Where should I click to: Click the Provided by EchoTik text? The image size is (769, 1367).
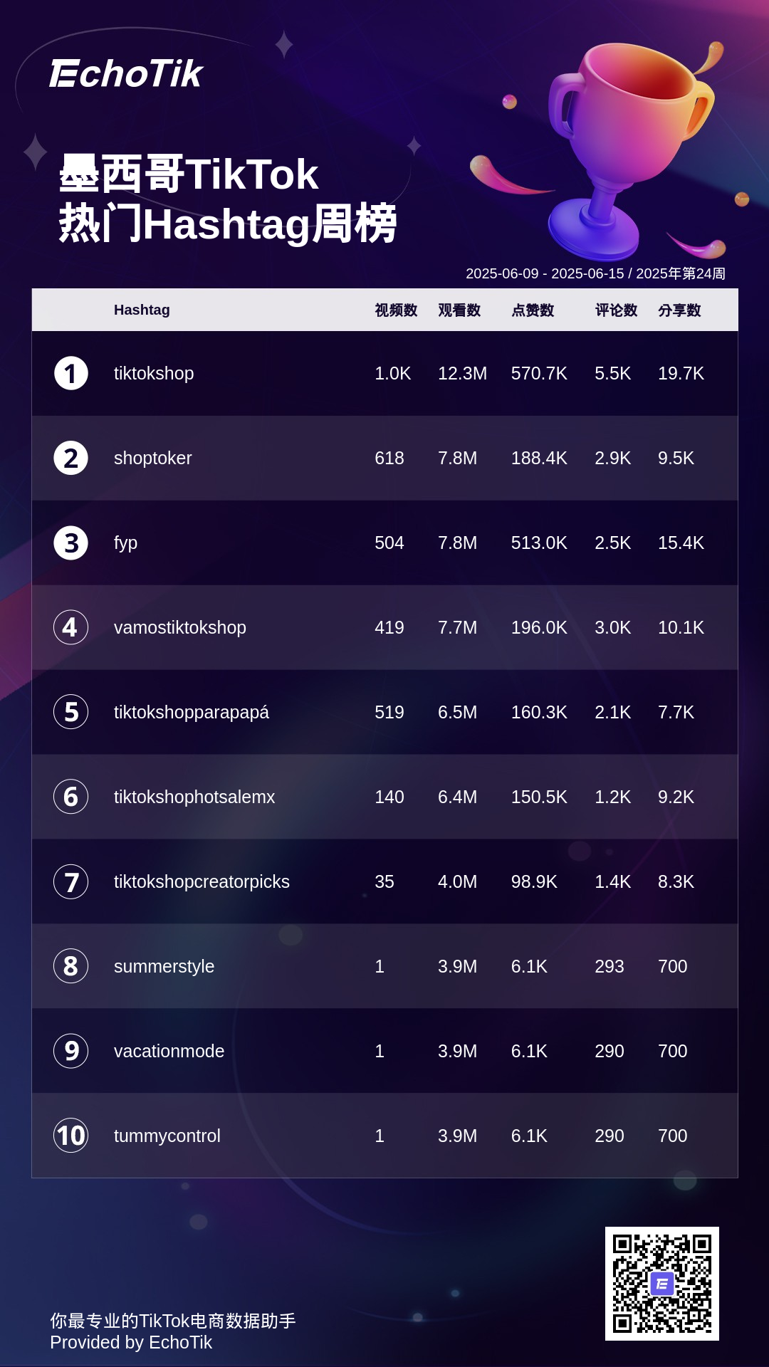[x=131, y=1342]
